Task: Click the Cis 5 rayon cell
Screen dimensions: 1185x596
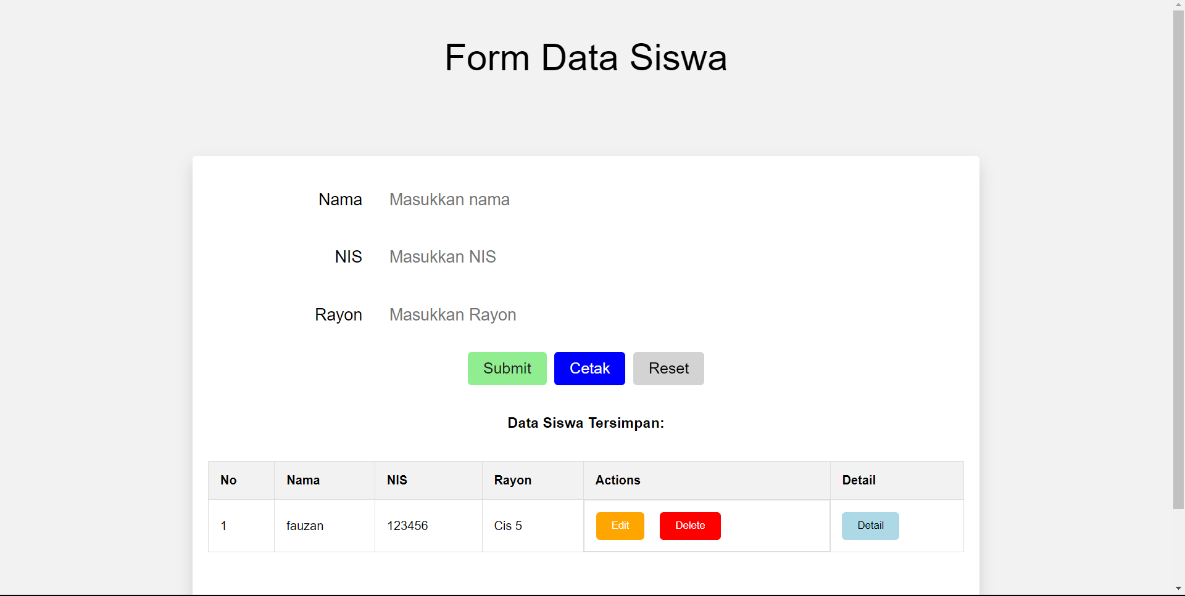Action: click(x=508, y=526)
